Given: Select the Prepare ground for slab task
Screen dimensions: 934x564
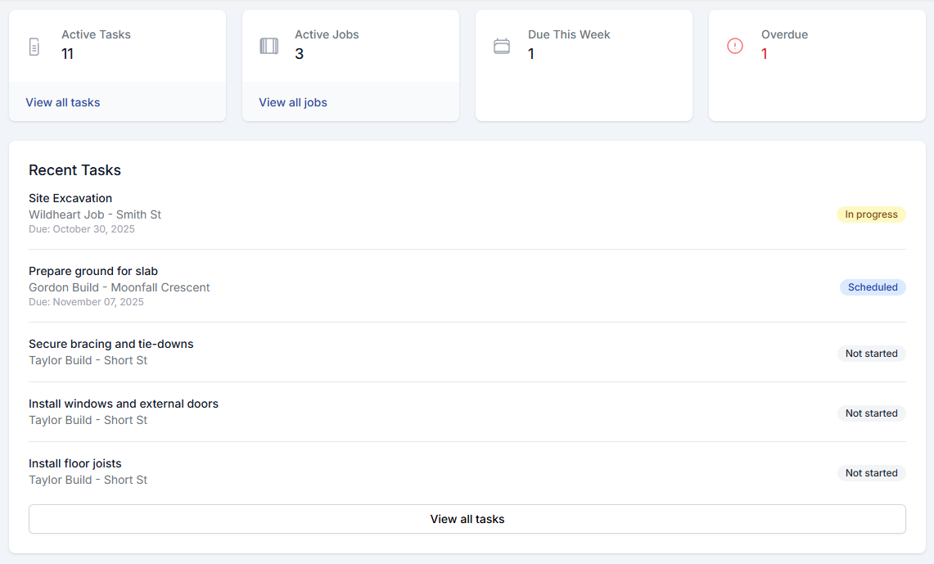Looking at the screenshot, I should pyautogui.click(x=93, y=271).
